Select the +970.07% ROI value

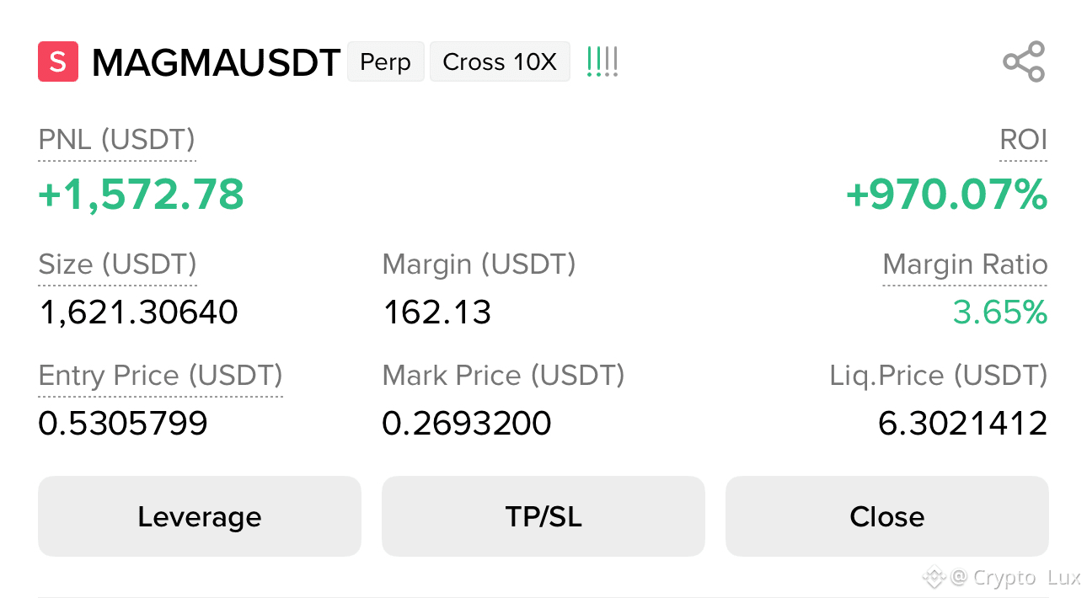pos(946,195)
